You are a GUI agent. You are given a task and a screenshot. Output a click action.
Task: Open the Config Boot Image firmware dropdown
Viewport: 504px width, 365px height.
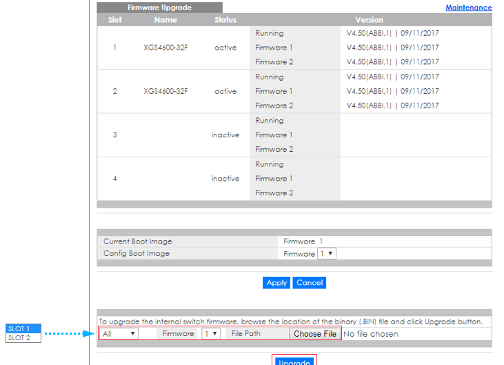point(326,254)
